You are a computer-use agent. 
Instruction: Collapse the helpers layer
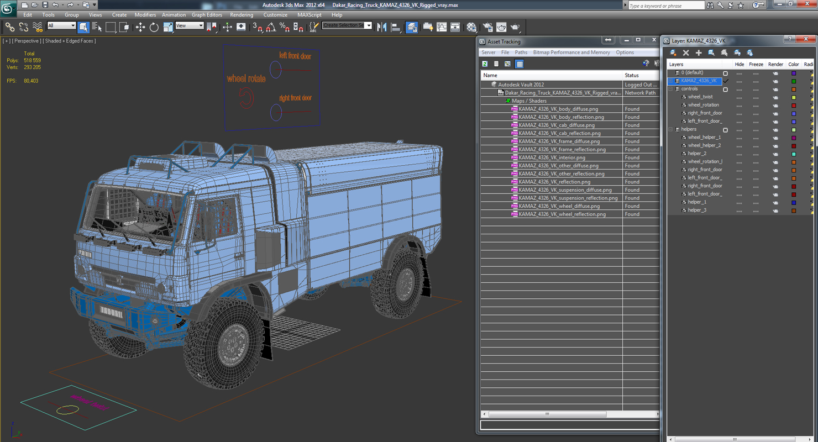pyautogui.click(x=671, y=129)
